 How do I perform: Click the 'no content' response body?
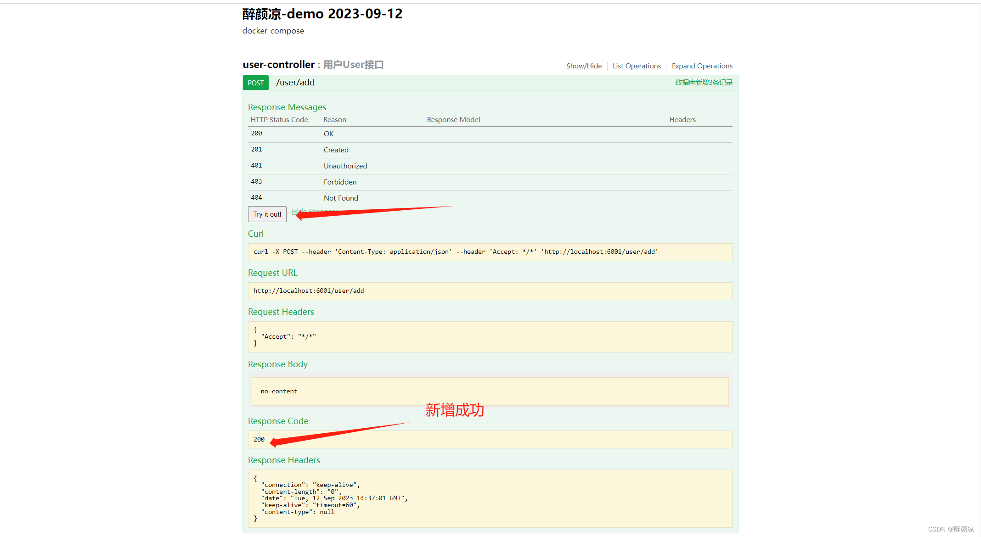[279, 392]
